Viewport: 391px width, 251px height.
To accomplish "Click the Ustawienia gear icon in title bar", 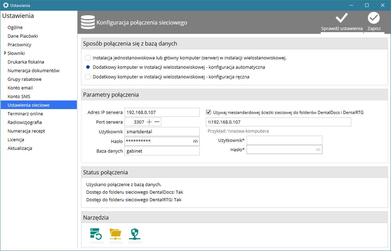I will click(x=6, y=5).
